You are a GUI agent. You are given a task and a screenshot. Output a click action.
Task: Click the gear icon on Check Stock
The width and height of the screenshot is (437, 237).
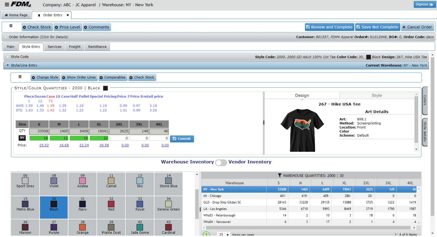[24, 27]
